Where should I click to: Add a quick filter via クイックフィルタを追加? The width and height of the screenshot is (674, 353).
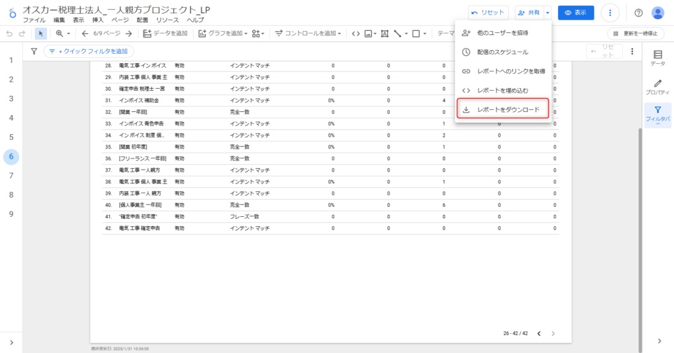coord(89,51)
